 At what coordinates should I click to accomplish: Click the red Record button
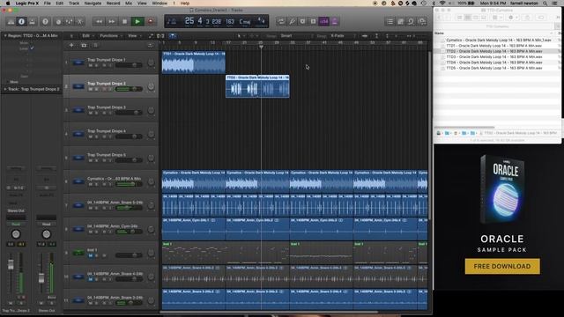[151, 21]
